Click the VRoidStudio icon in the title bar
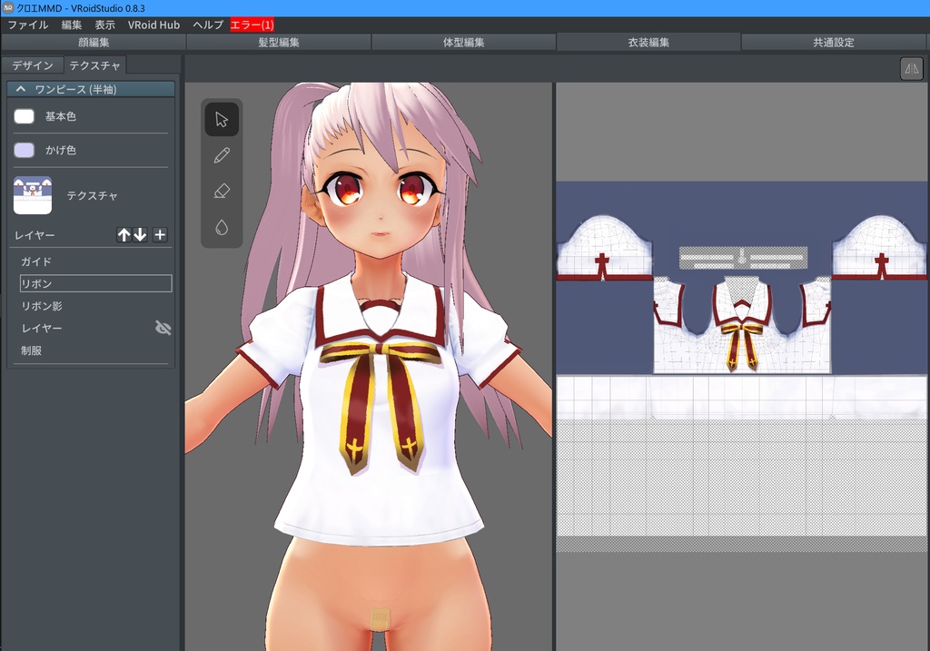 (x=8, y=7)
